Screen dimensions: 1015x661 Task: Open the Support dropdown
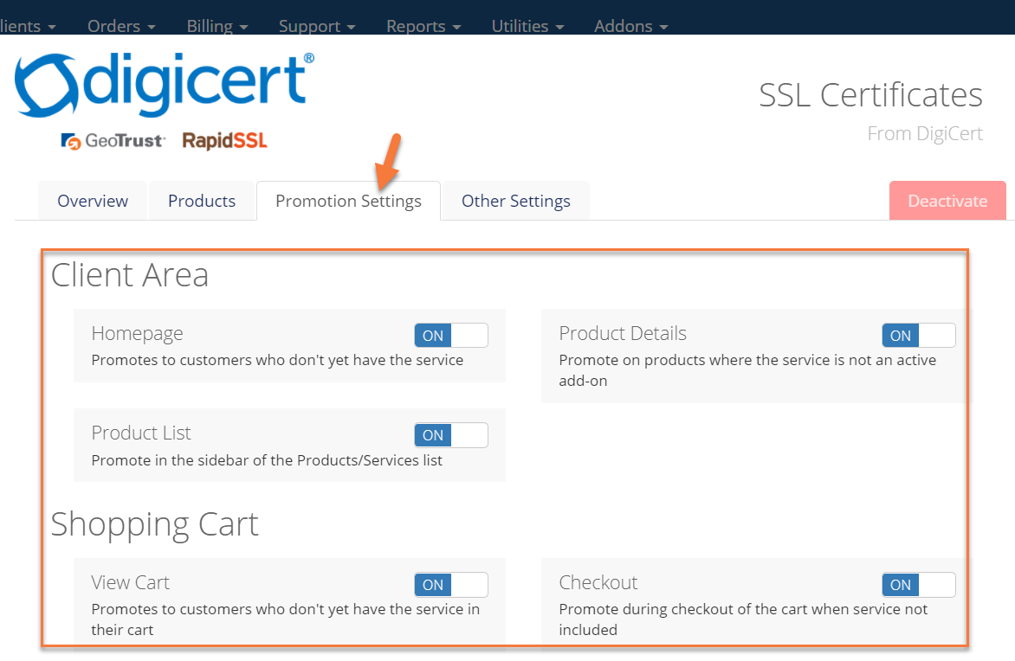pyautogui.click(x=317, y=26)
